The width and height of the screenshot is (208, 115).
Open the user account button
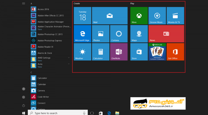pyautogui.click(x=23, y=89)
